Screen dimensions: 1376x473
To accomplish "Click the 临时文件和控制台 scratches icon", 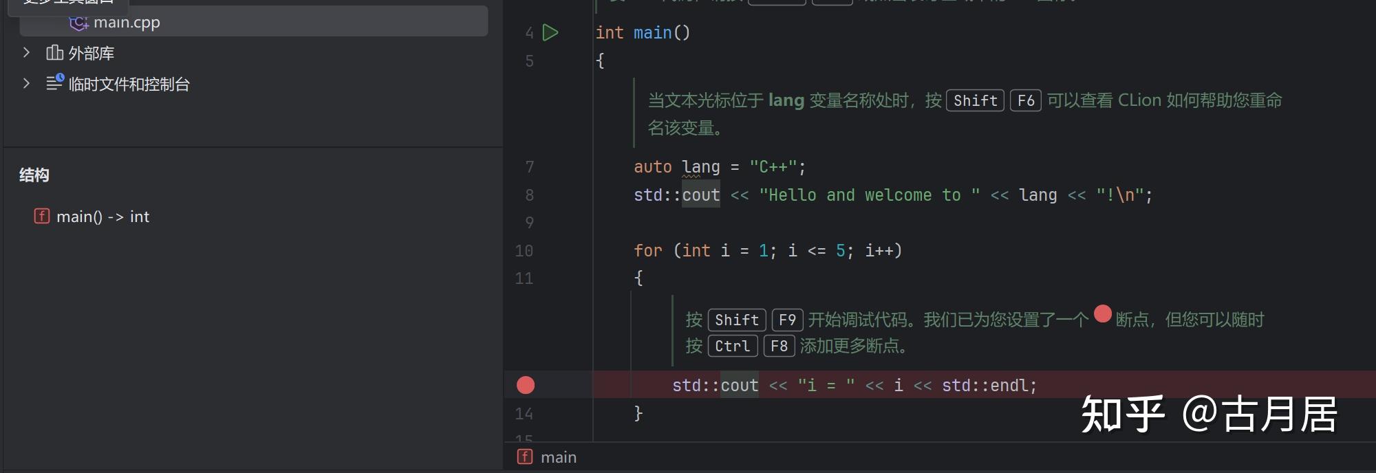I will tap(55, 82).
